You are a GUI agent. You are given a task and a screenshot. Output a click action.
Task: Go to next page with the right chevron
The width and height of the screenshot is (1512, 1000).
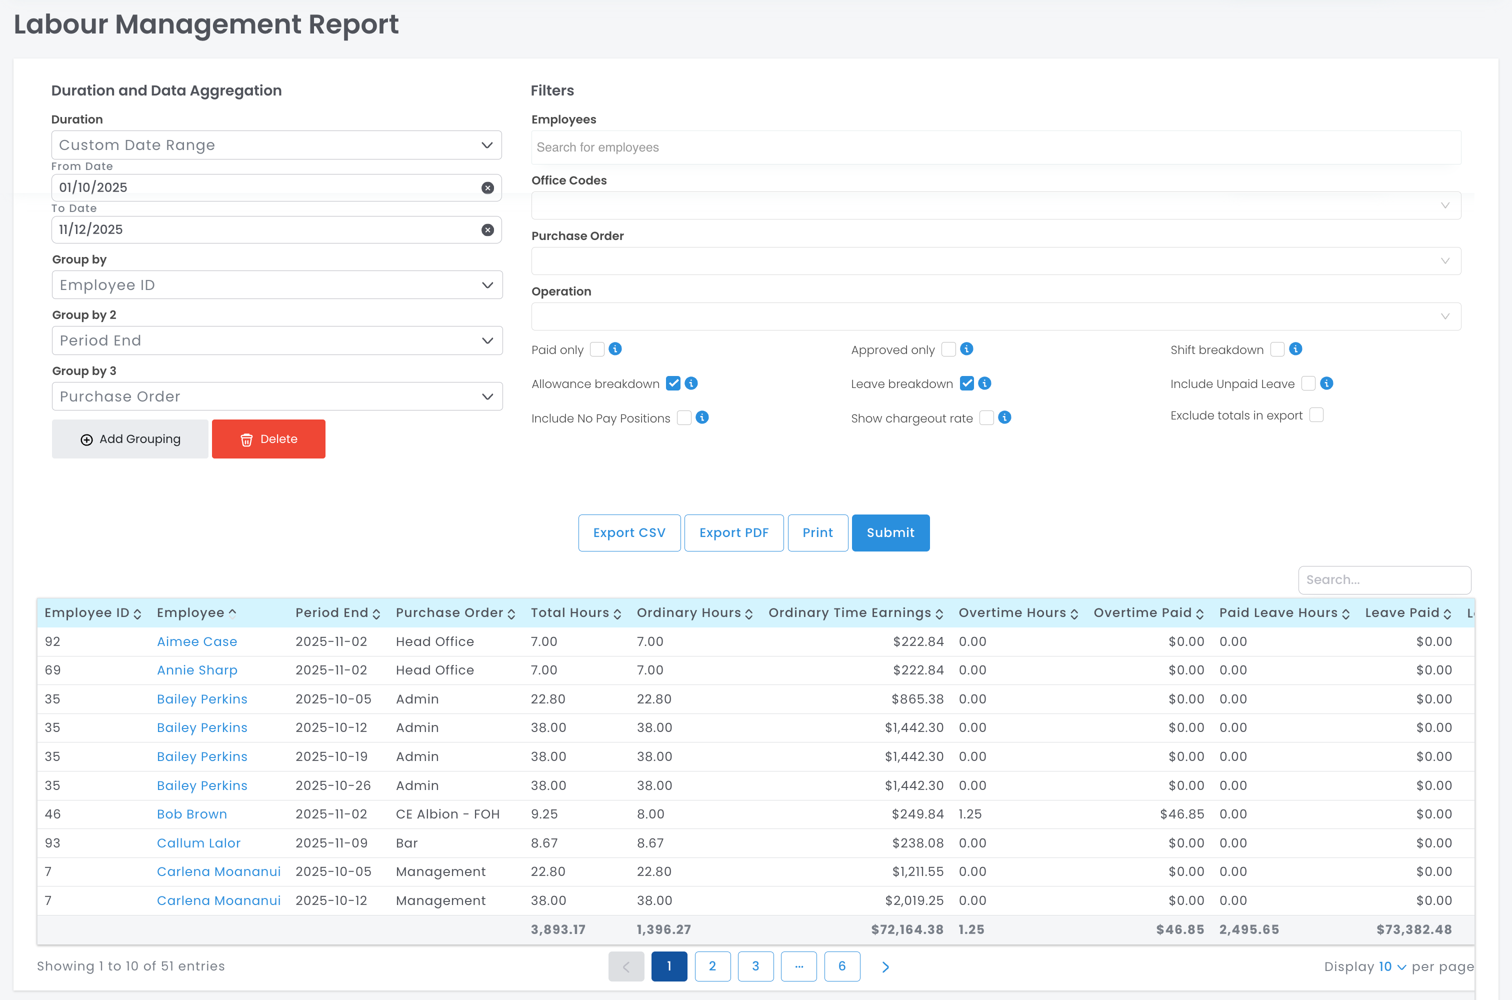[885, 967]
